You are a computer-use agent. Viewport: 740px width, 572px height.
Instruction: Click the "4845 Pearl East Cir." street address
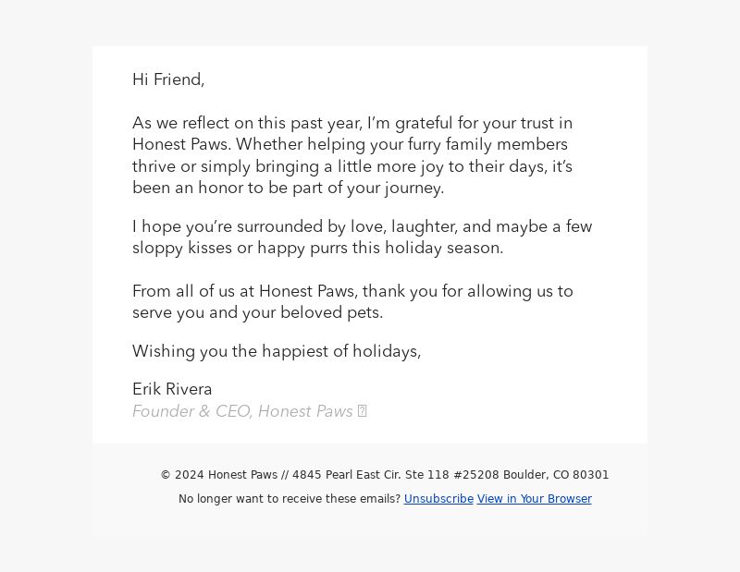(x=346, y=475)
